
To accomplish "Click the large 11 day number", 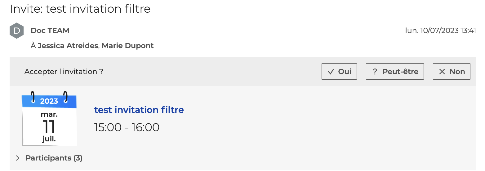I will 49,127.
